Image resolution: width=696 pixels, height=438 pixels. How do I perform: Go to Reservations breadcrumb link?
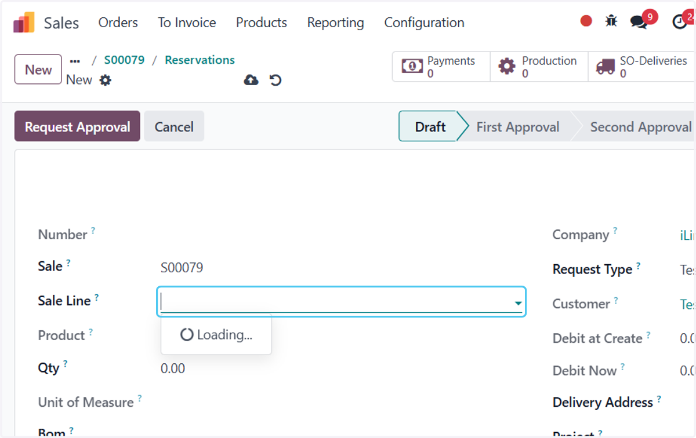pos(200,60)
